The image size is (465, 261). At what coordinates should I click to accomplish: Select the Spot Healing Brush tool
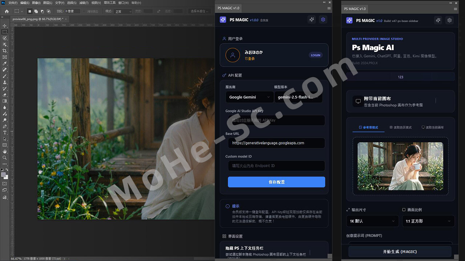pos(5,70)
